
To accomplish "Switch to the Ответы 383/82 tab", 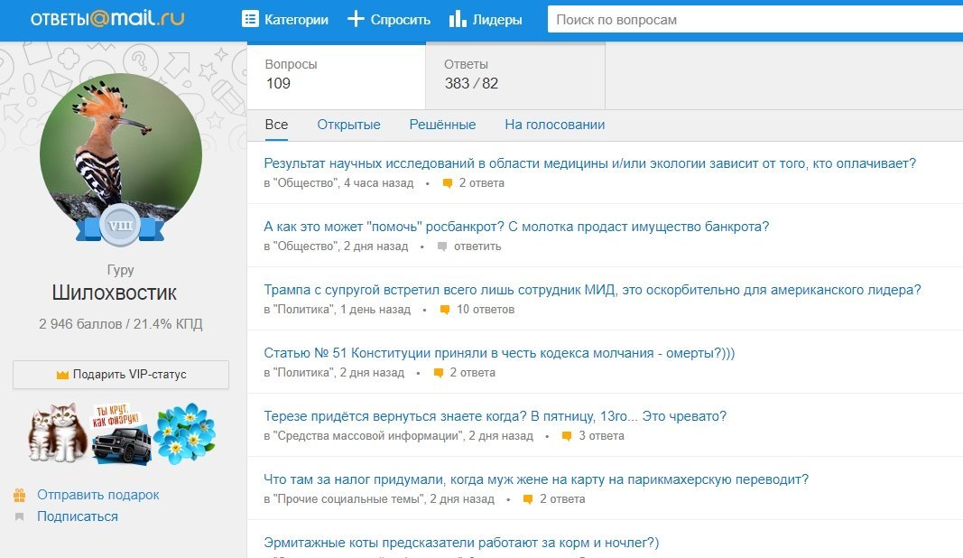I will [514, 75].
